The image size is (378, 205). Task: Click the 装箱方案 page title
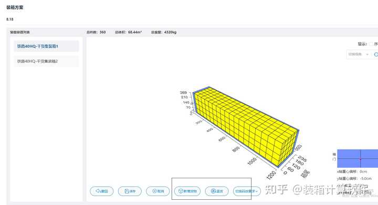(15, 7)
